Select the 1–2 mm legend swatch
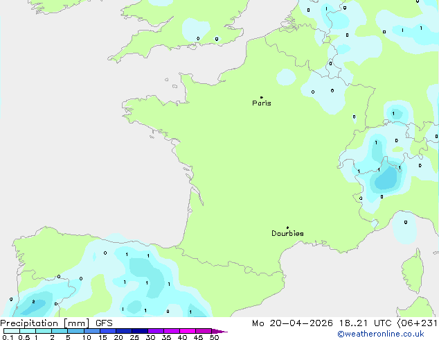439x340 pixels. point(44,331)
